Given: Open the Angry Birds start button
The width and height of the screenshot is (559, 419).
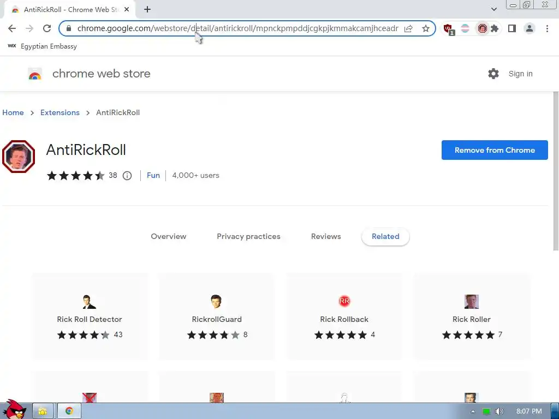Looking at the screenshot, I should click(x=15, y=410).
